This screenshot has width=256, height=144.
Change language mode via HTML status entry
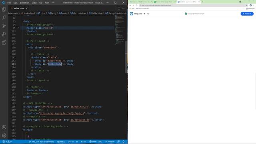[84, 142]
